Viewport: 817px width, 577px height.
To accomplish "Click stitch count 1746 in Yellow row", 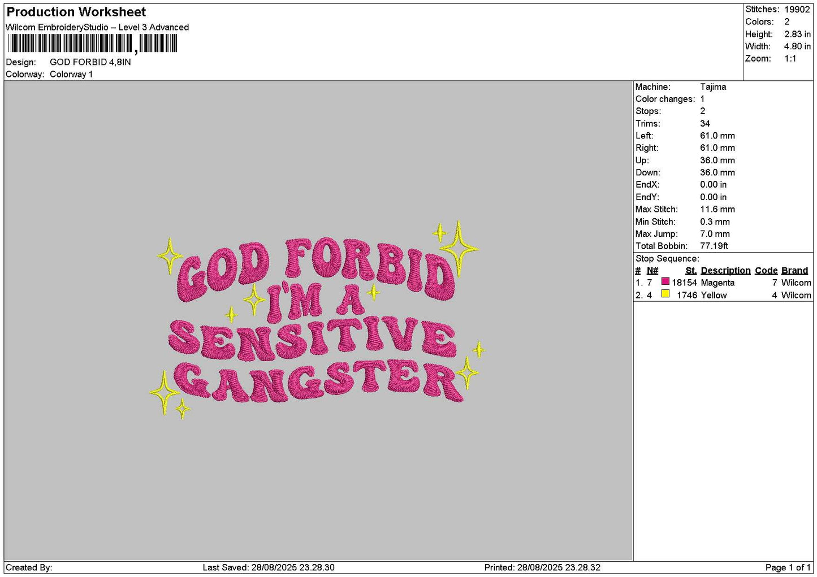I will pos(687,296).
